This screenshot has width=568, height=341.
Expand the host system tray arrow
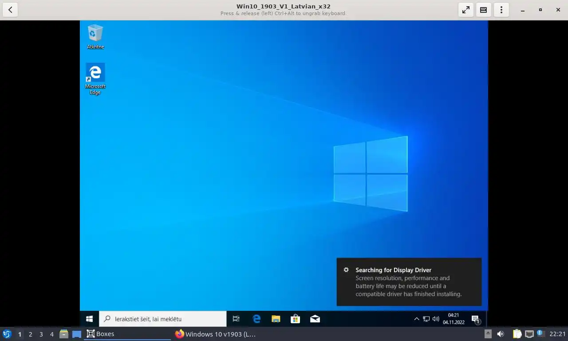(488, 334)
